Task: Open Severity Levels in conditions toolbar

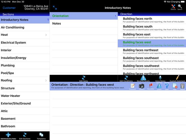Action: tap(143, 78)
